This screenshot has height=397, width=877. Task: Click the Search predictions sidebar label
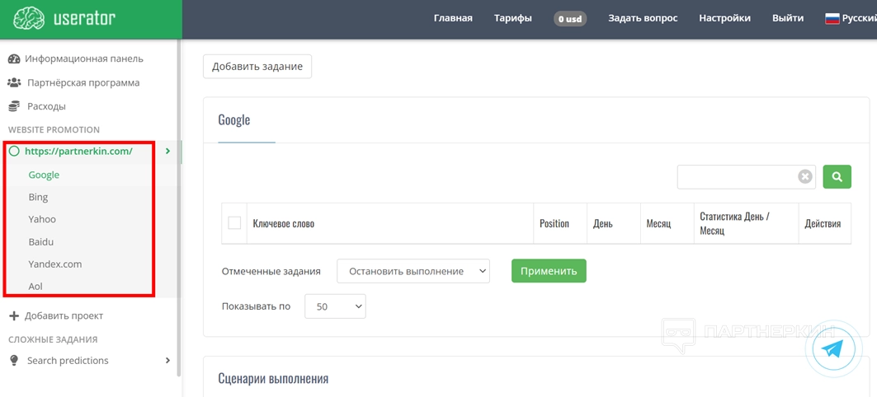(68, 361)
